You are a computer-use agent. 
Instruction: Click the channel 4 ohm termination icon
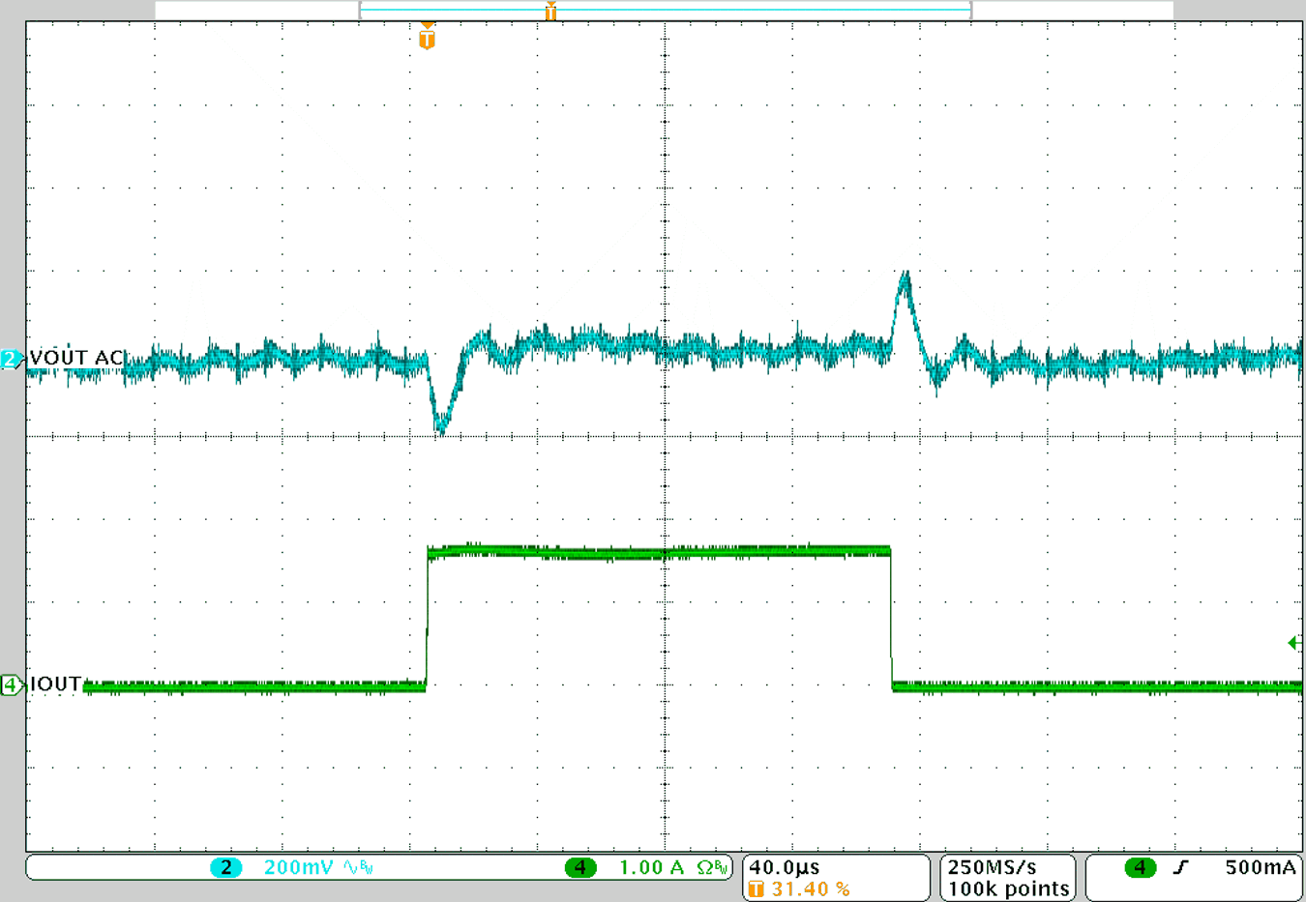[x=712, y=867]
